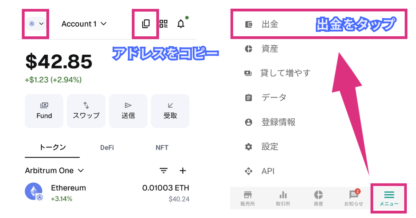Open the 販売所 bottom tab
This screenshot has height=218, width=416.
click(x=248, y=198)
